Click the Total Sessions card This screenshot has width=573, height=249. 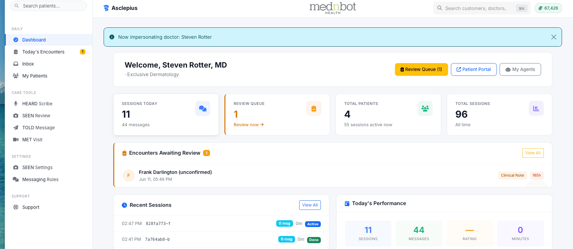[500, 115]
